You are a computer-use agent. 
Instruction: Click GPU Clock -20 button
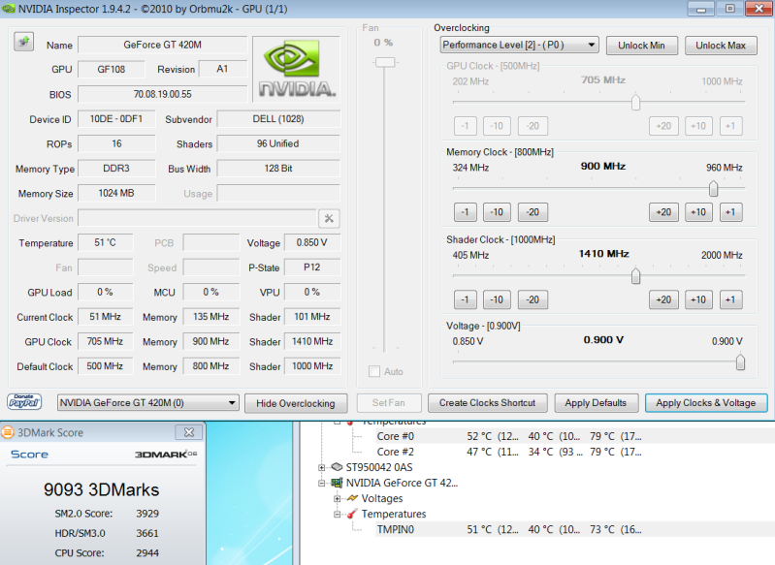(533, 126)
